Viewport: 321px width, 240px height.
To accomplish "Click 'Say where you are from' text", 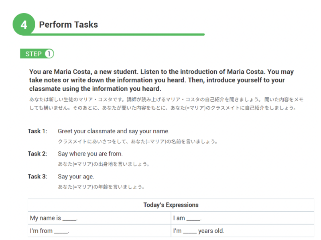I will point(90,154).
